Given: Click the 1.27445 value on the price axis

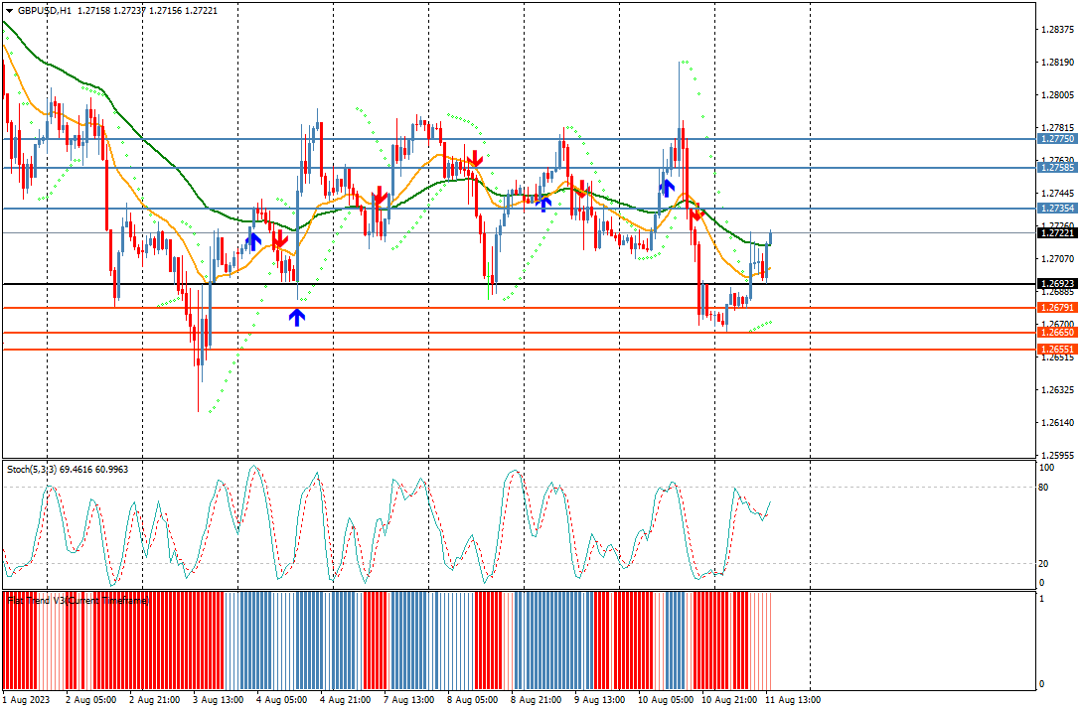Looking at the screenshot, I should 1057,194.
